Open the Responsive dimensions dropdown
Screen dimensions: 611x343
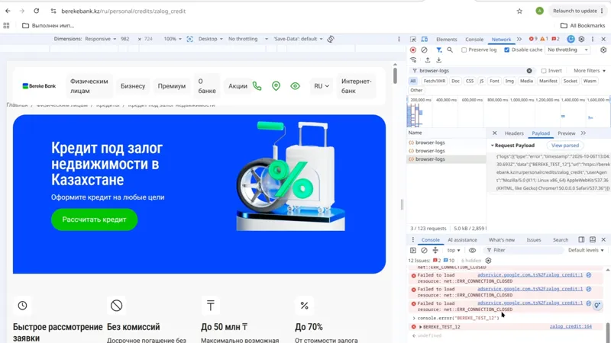[x=101, y=39]
